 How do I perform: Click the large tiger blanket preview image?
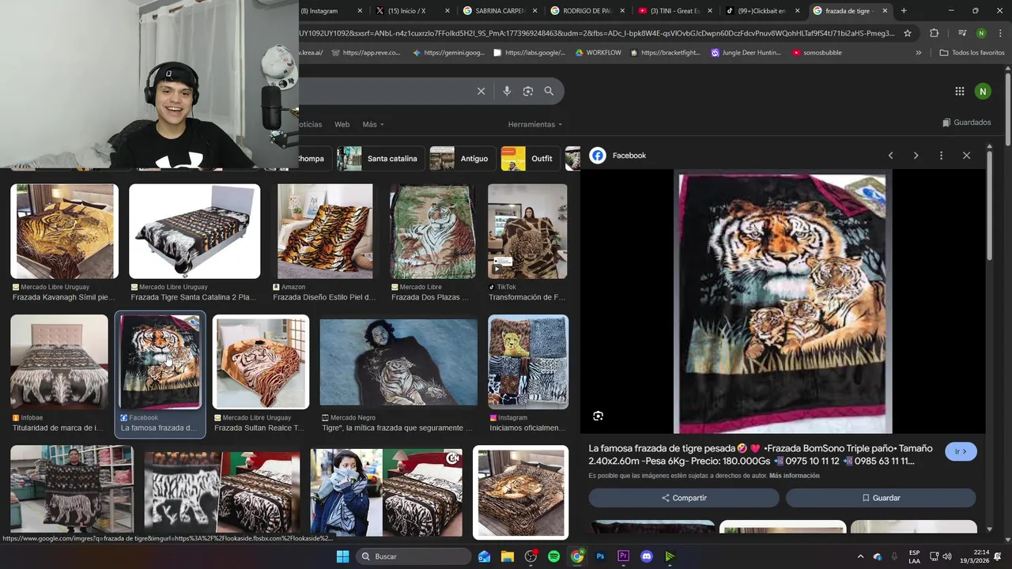tap(782, 303)
